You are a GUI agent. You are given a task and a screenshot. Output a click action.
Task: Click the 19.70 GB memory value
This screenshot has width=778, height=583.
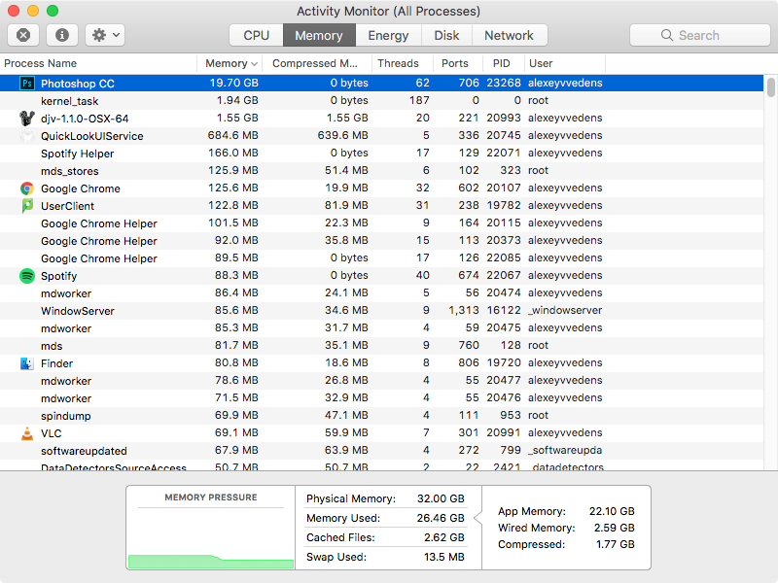tap(233, 83)
